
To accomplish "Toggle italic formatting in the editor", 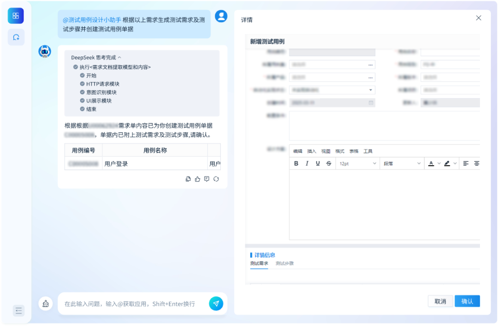I will click(307, 163).
